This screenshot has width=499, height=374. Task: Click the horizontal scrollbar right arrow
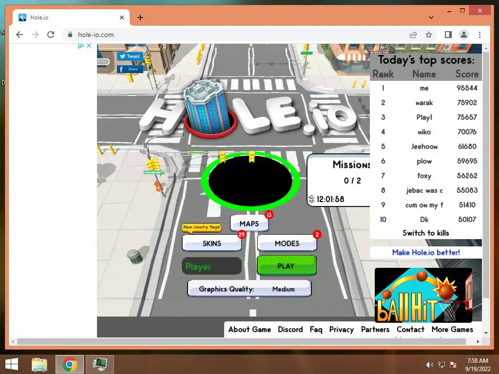tap(478, 341)
